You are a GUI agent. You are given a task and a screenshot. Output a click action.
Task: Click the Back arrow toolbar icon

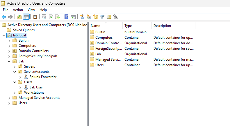click(4, 17)
